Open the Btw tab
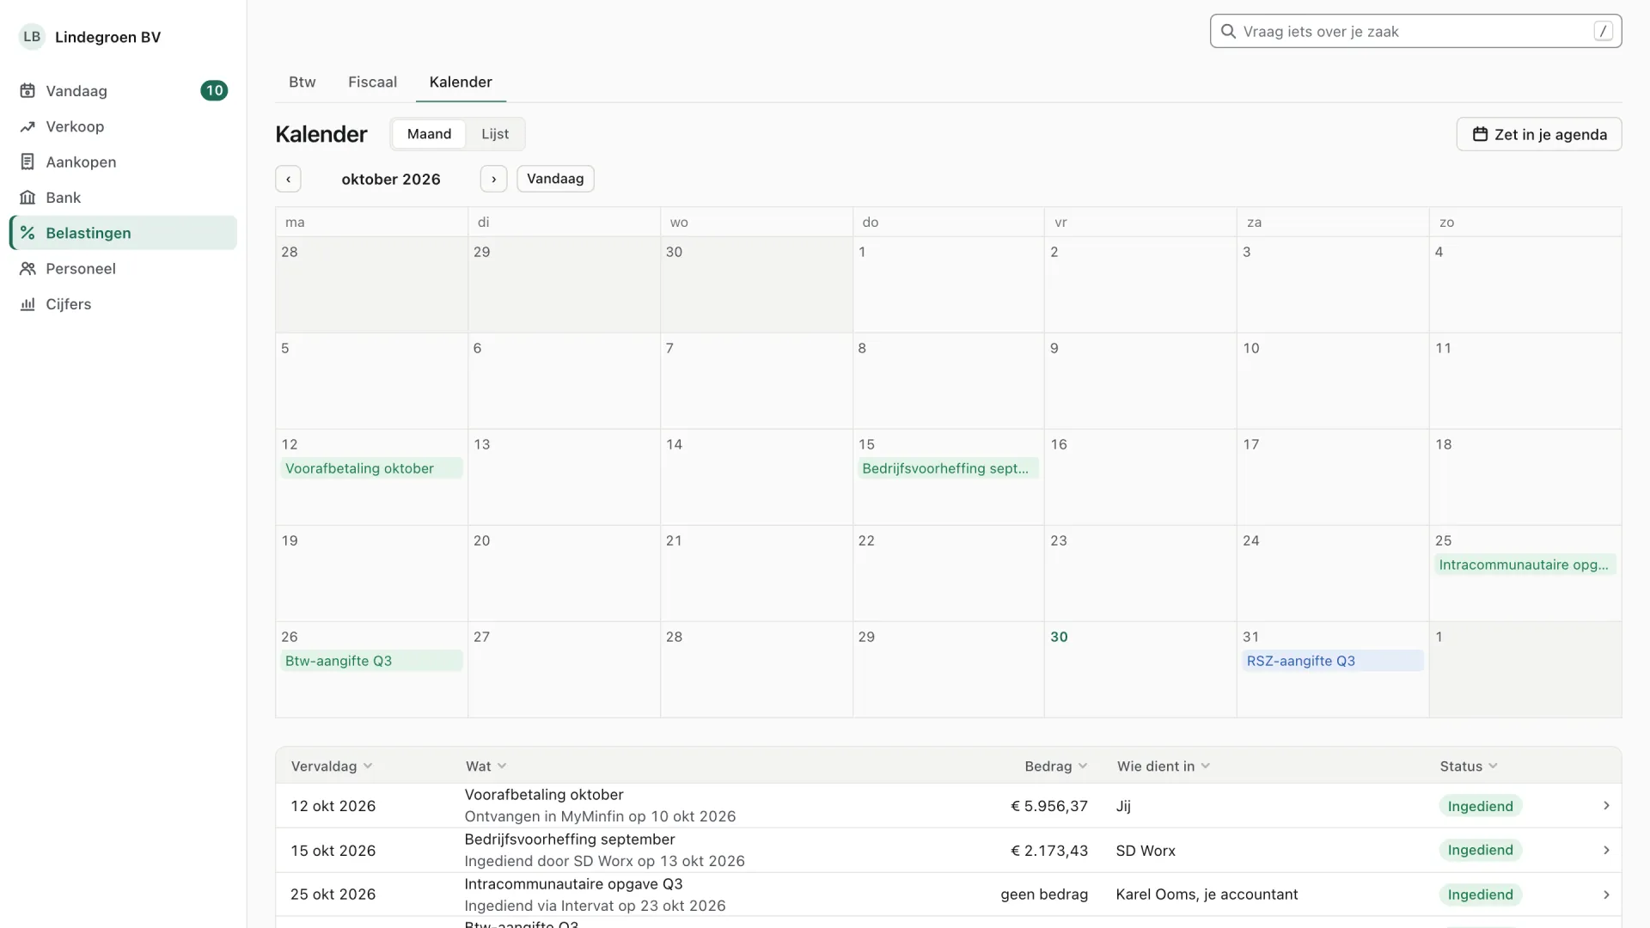The image size is (1650, 928). point(302,82)
